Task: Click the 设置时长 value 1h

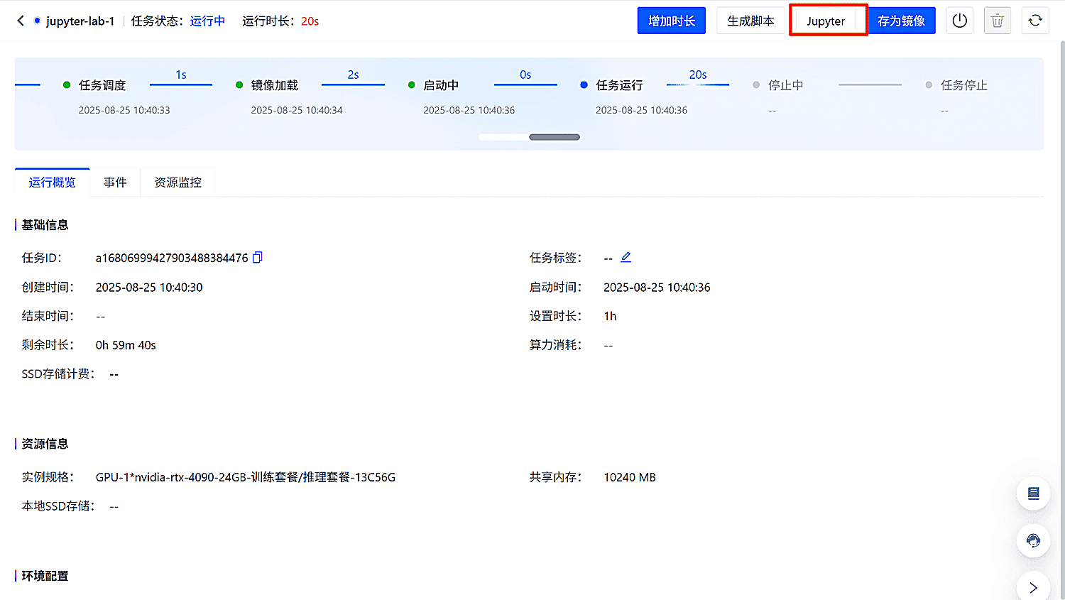Action: tap(610, 316)
